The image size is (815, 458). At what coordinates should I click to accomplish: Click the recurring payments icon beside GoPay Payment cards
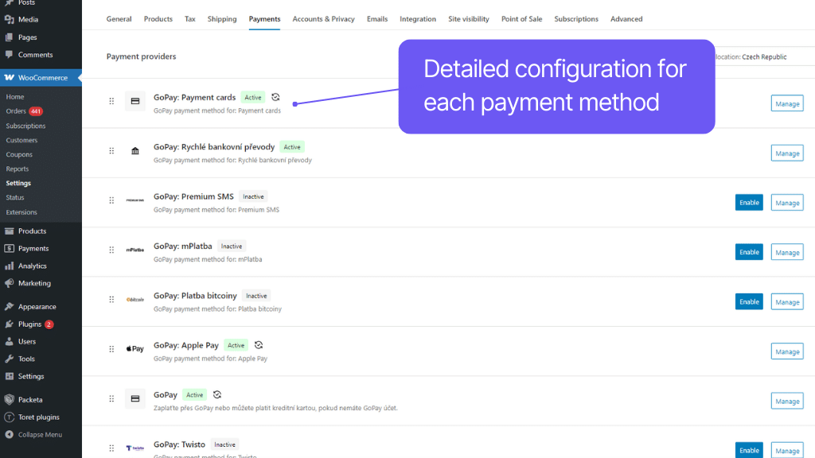click(275, 97)
